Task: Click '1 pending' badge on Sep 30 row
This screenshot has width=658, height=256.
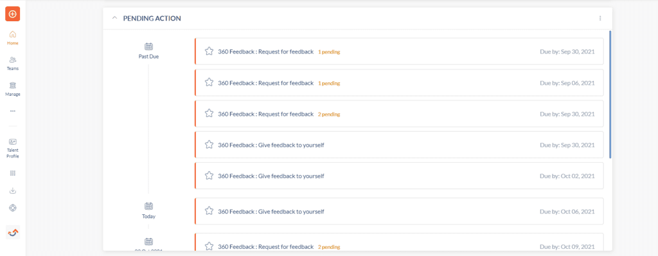Action: click(x=329, y=52)
